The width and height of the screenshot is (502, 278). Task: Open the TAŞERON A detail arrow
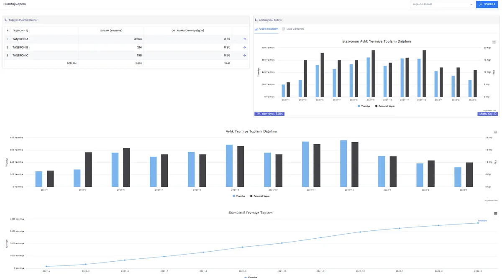point(244,39)
